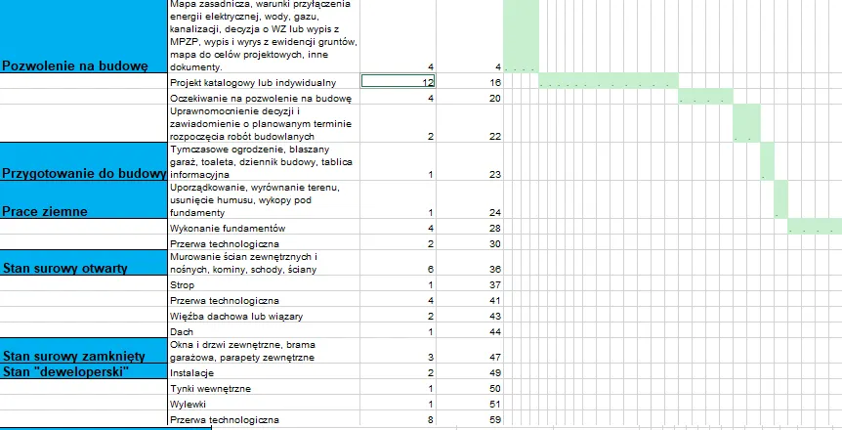Select the "Oczekiwanie na pozwolenie na budowę" cell

pyautogui.click(x=264, y=98)
